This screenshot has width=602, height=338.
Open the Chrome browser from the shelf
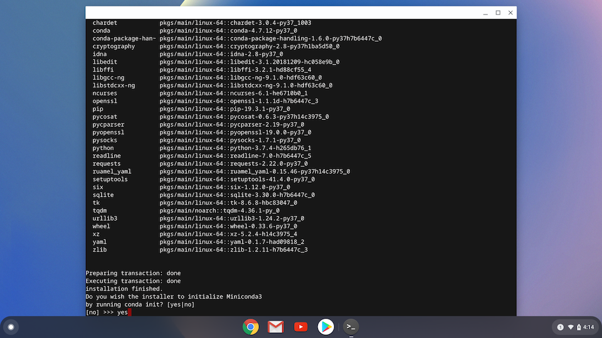250,327
